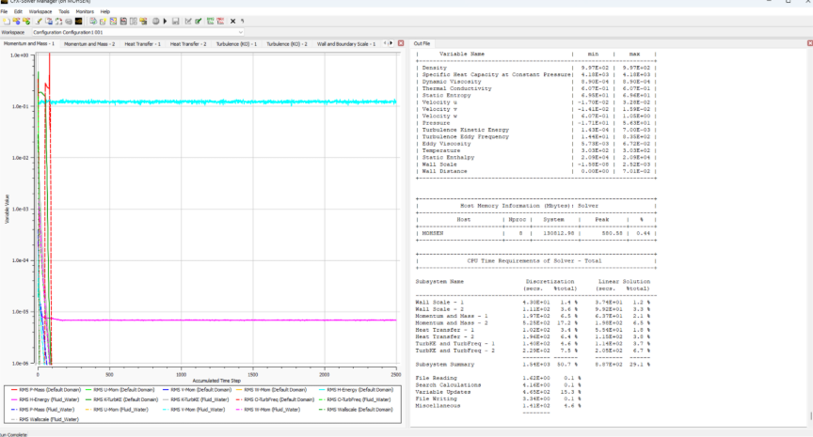The width and height of the screenshot is (813, 437).
Task: Select the Turbulence (KO) - 2 tab
Action: [286, 43]
